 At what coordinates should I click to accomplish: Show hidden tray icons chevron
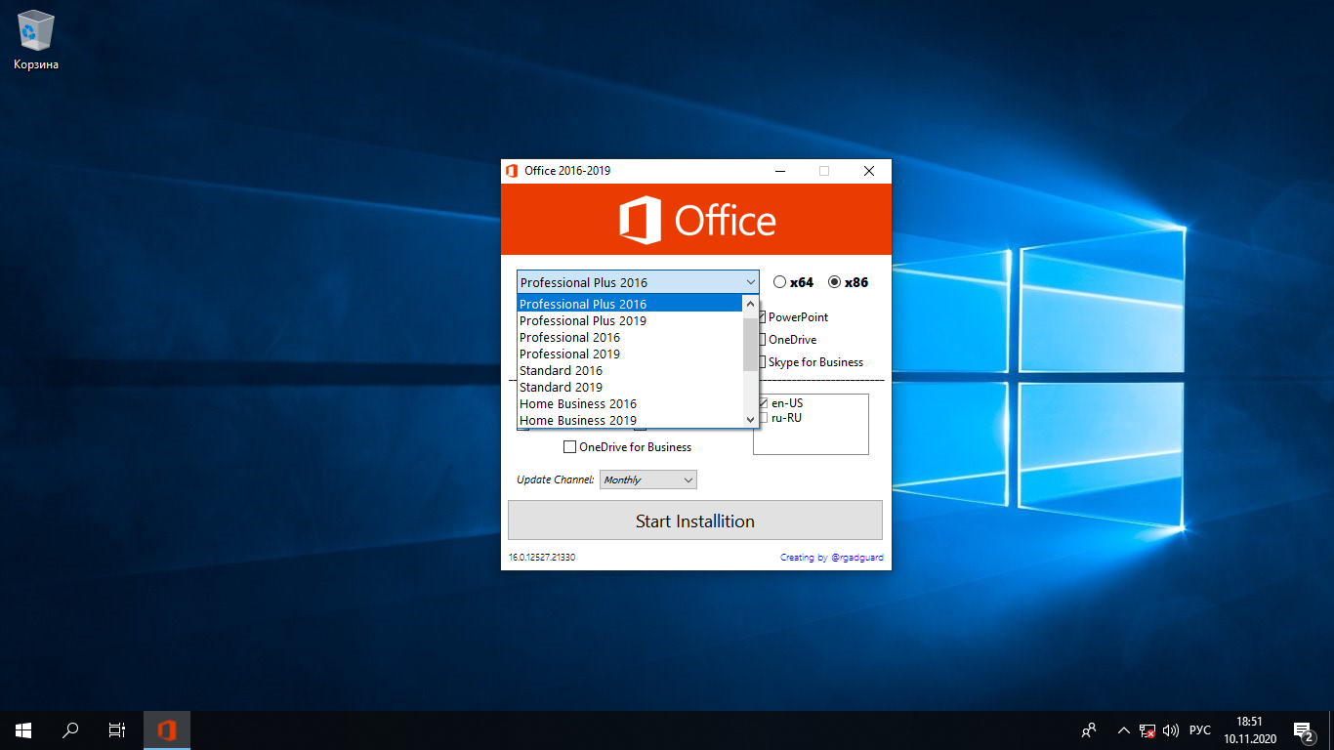pos(1124,729)
